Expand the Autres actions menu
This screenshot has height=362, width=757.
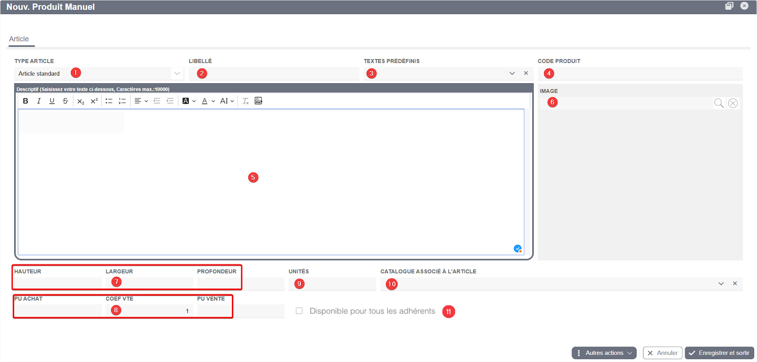coord(604,353)
